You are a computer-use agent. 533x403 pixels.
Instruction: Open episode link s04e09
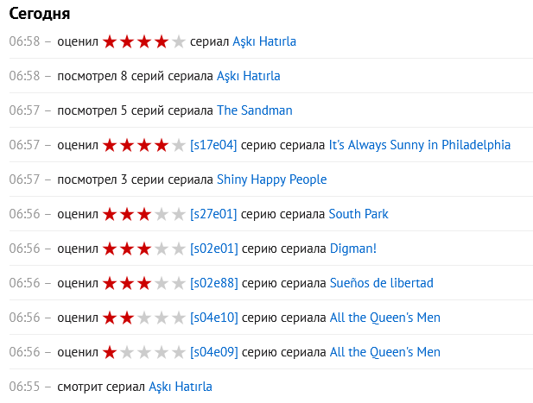click(x=214, y=352)
